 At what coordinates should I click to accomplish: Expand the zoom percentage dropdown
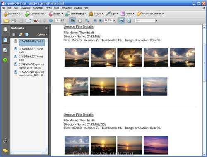[x=114, y=21]
